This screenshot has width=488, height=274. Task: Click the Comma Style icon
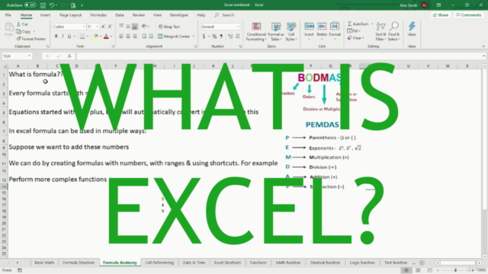pos(221,37)
